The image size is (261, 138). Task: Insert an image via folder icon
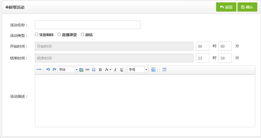tap(81, 70)
